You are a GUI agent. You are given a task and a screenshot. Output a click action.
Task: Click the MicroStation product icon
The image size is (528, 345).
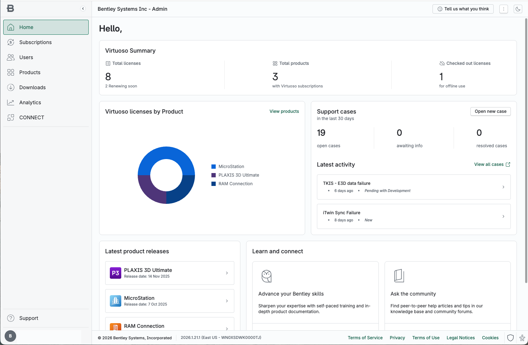pos(116,301)
